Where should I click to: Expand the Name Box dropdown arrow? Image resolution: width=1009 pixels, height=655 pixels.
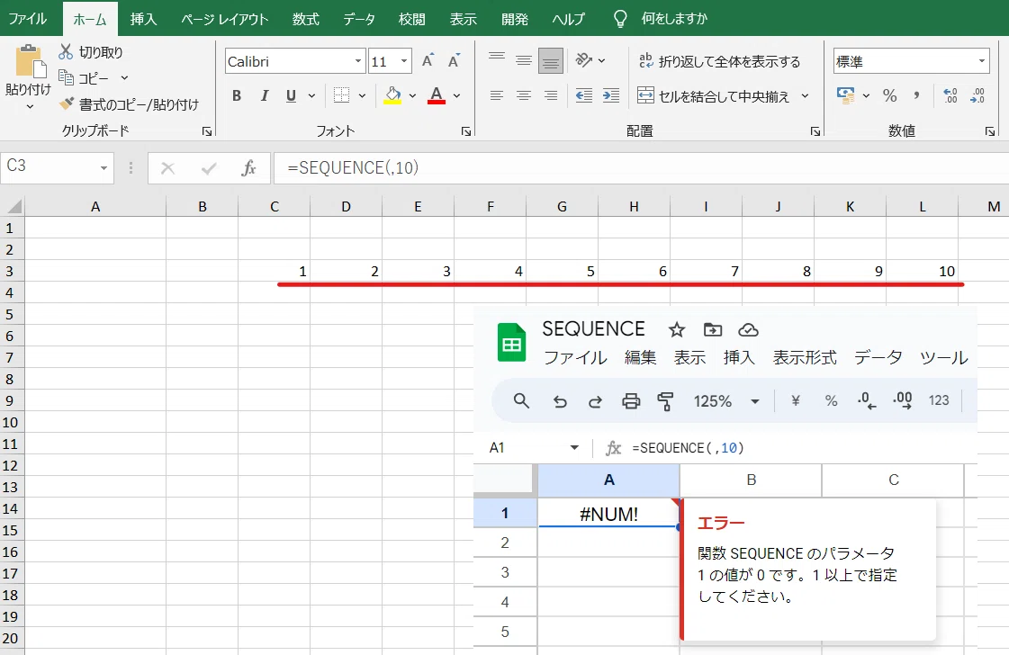104,168
